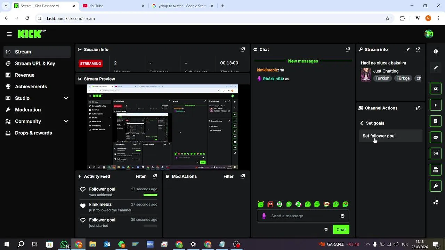Image resolution: width=445 pixels, height=250 pixels.
Task: Click the info circle icon in the right sidebar
Action: (436, 51)
